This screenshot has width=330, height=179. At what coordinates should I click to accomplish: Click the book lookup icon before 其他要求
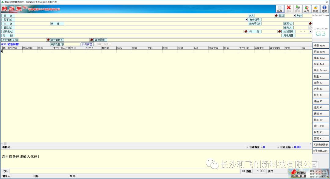coord(91,40)
